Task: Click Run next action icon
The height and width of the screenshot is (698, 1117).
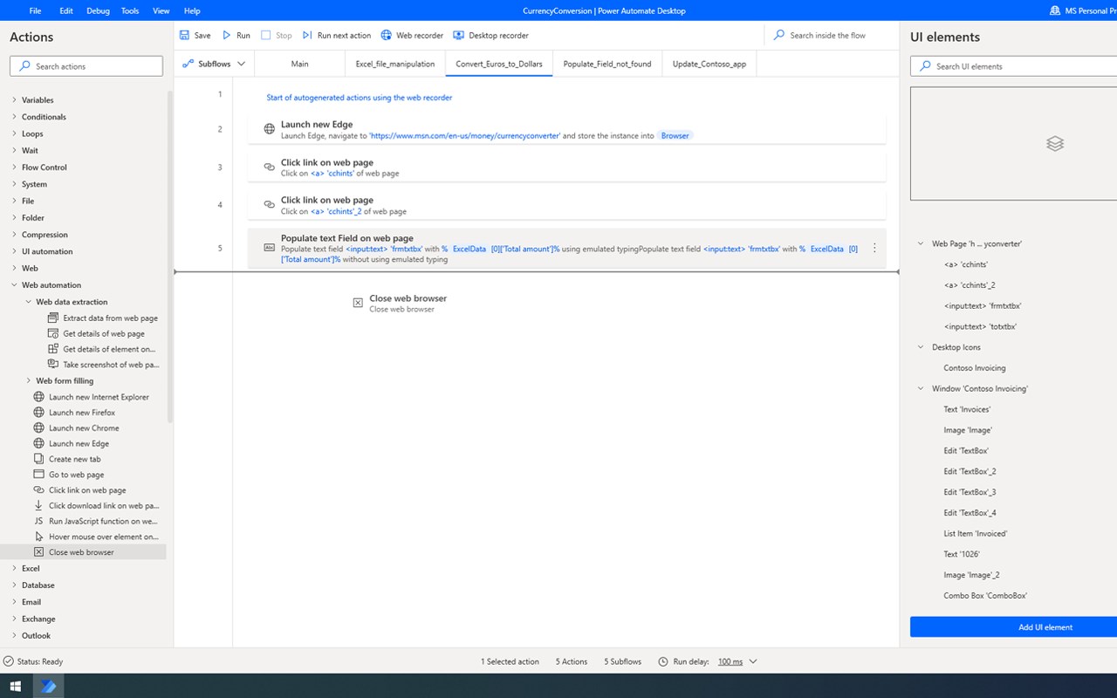Action: click(x=307, y=35)
